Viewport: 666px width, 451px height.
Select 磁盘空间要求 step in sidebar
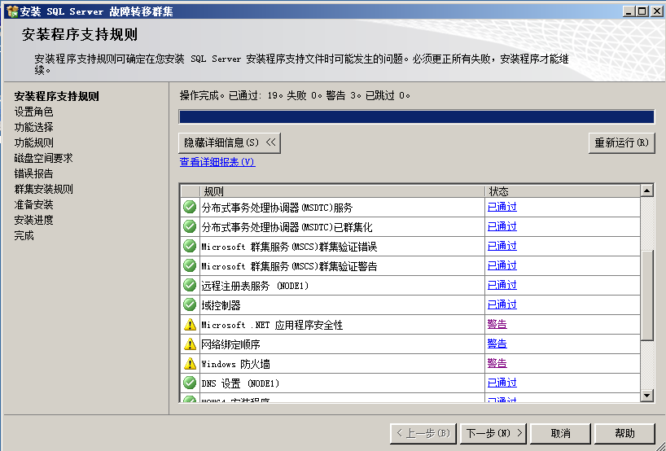pyautogui.click(x=43, y=158)
